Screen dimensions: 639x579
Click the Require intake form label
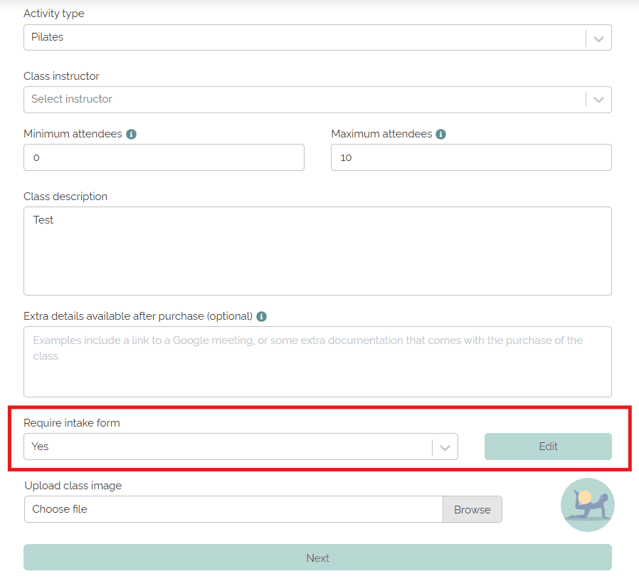coord(72,423)
